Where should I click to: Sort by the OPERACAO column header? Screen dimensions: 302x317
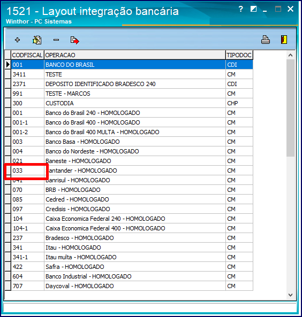tap(135, 55)
